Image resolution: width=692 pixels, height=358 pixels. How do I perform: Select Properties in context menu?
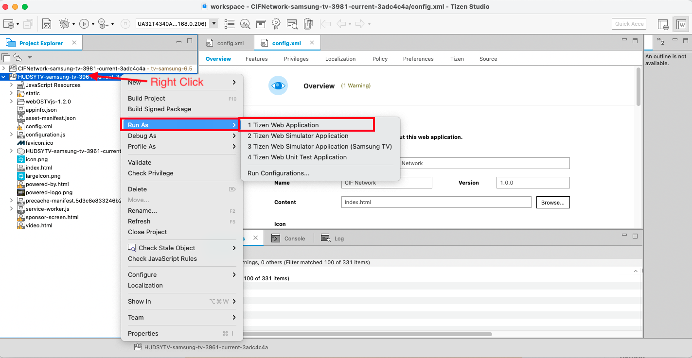pos(182,334)
